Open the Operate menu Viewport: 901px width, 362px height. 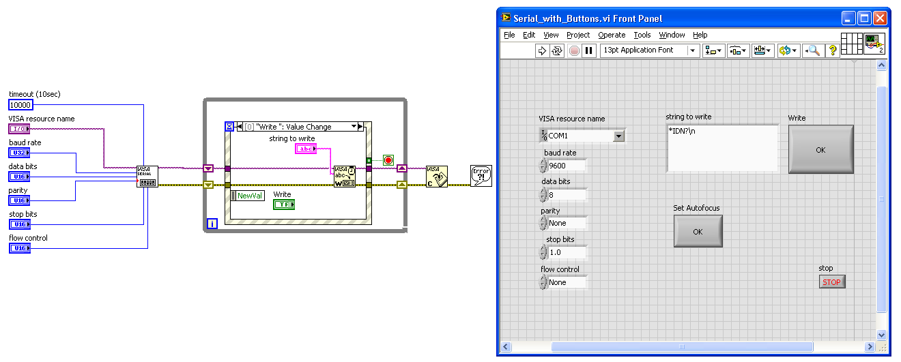(612, 35)
